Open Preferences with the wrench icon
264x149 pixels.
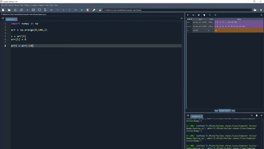coord(94,10)
